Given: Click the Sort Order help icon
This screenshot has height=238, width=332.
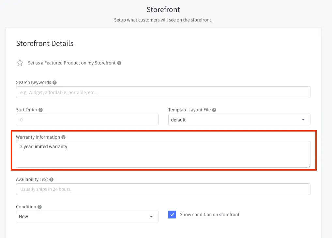Looking at the screenshot, I should click(40, 110).
